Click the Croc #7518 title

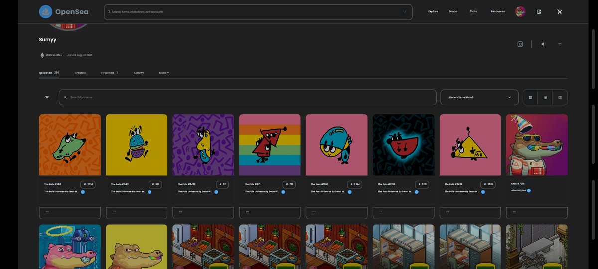[x=518, y=184]
